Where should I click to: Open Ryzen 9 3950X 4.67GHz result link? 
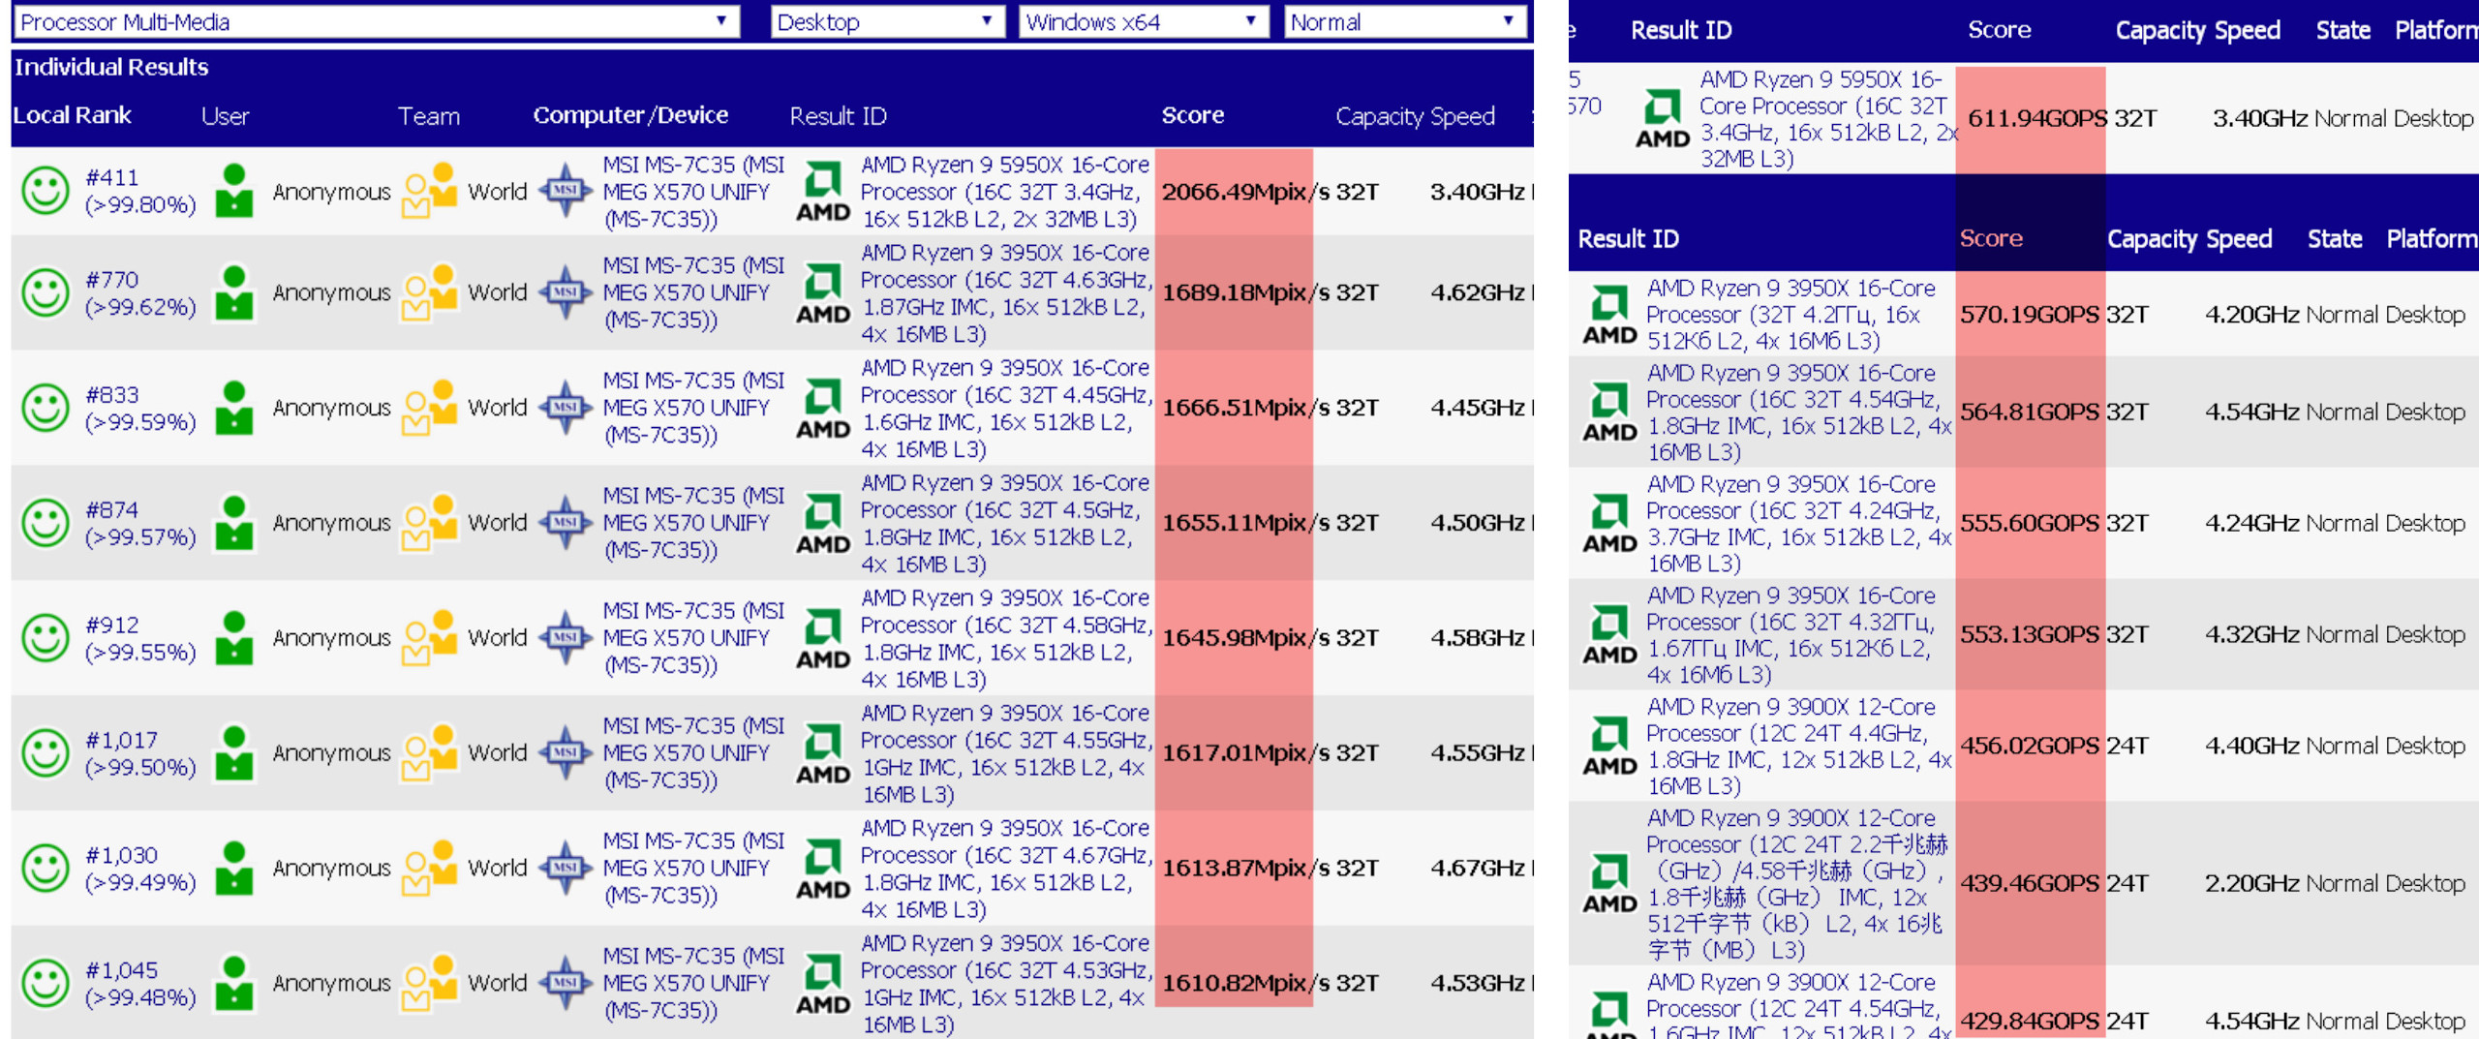point(1006,869)
